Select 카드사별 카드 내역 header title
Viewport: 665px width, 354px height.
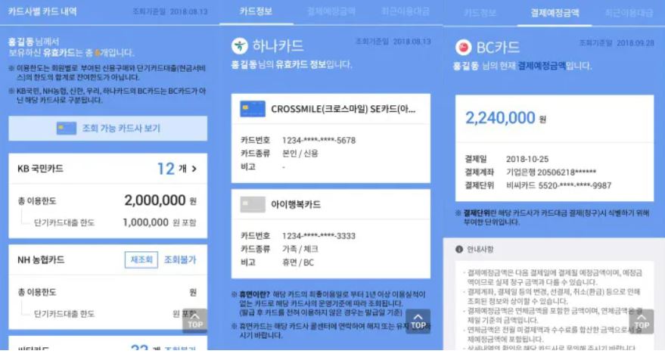click(x=42, y=11)
